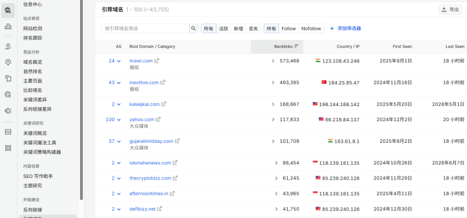Select the 所有 filter beside 活跃
Image resolution: width=467 pixels, height=218 pixels.
(208, 29)
